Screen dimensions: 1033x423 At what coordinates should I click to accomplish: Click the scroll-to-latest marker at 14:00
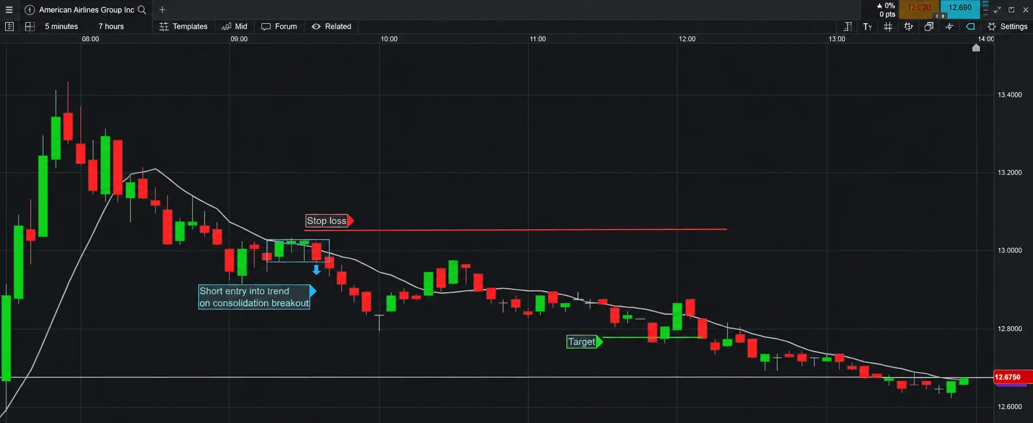tap(976, 47)
